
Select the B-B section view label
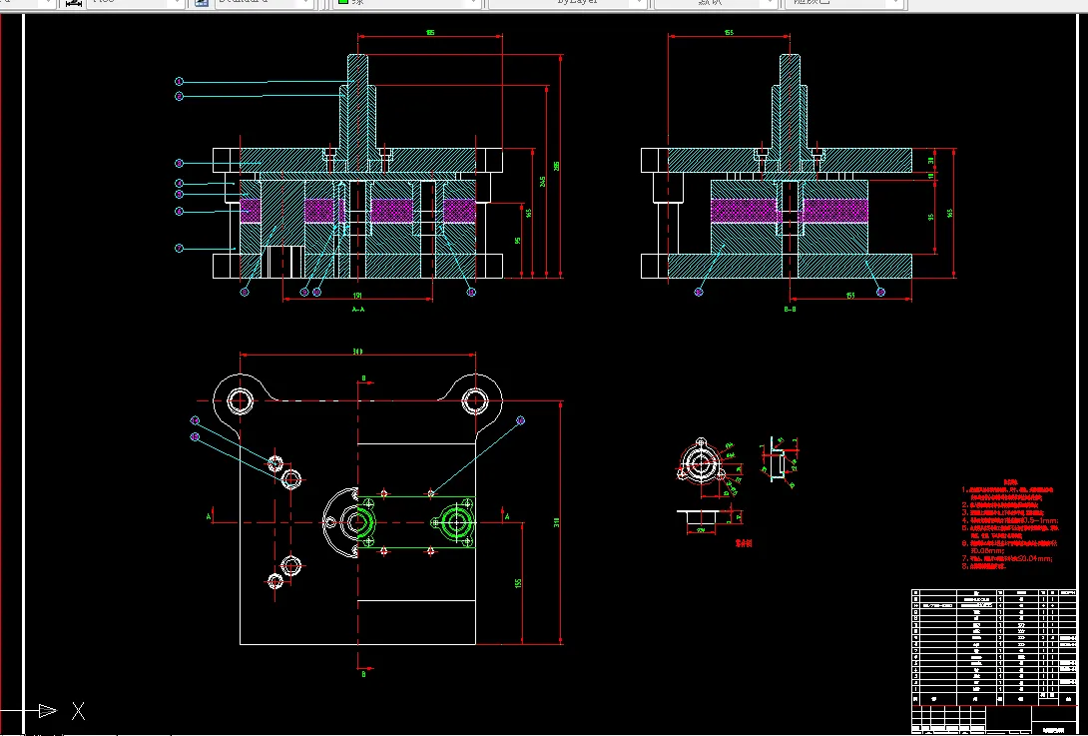click(x=790, y=309)
